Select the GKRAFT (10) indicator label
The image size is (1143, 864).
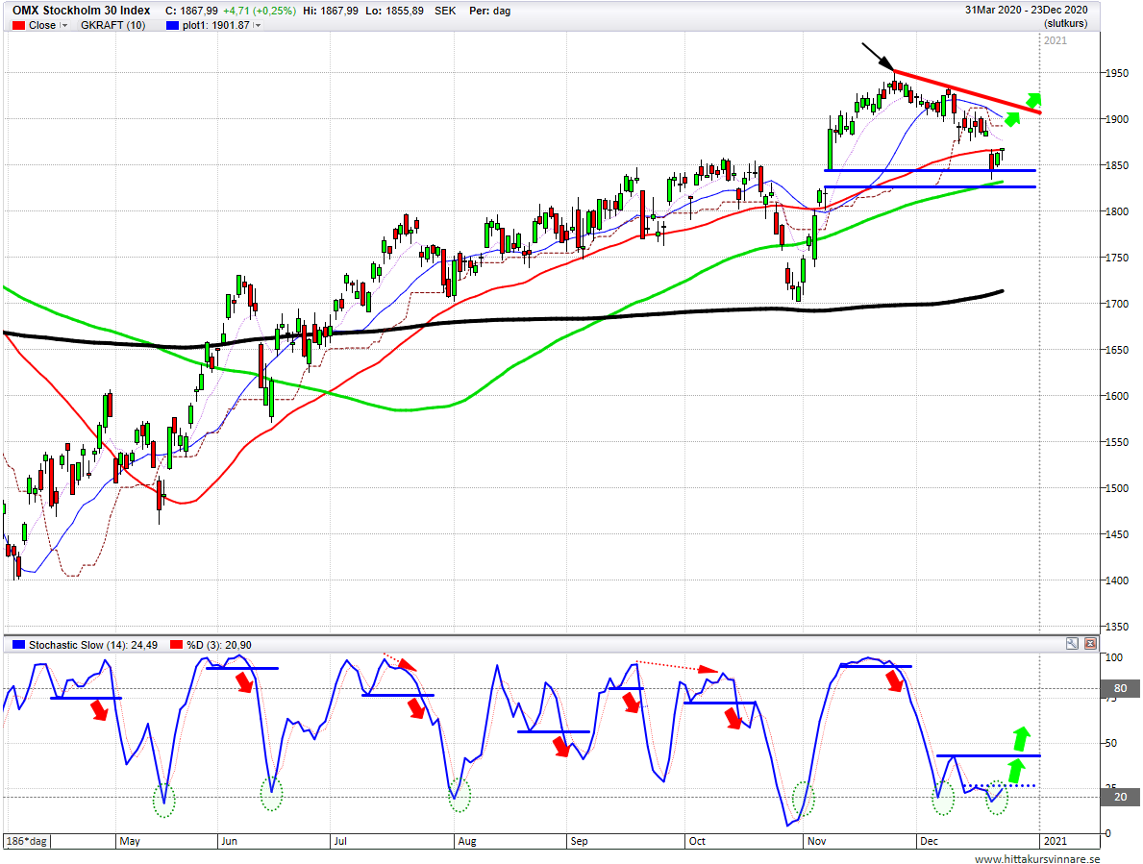113,26
